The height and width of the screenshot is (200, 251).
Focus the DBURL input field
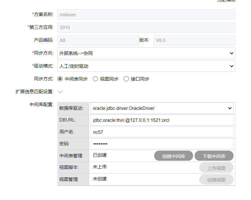(162, 120)
